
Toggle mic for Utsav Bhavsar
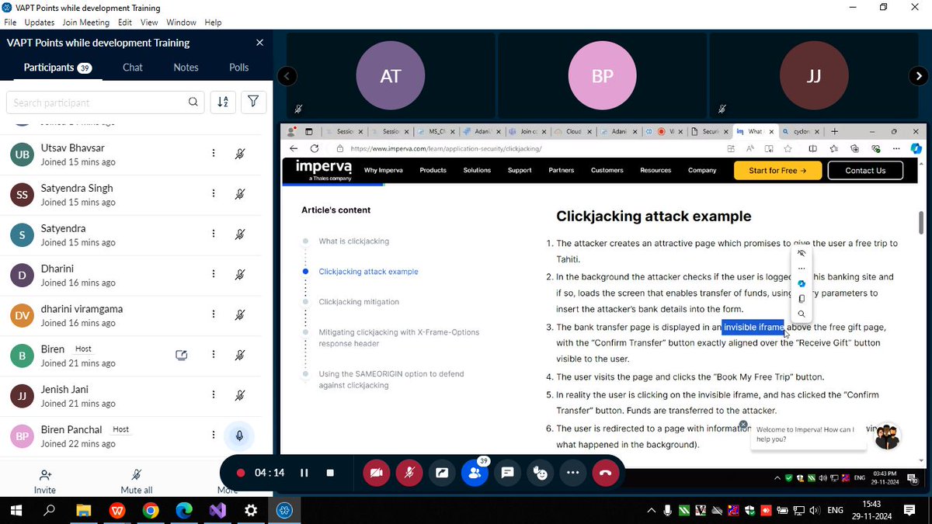240,154
